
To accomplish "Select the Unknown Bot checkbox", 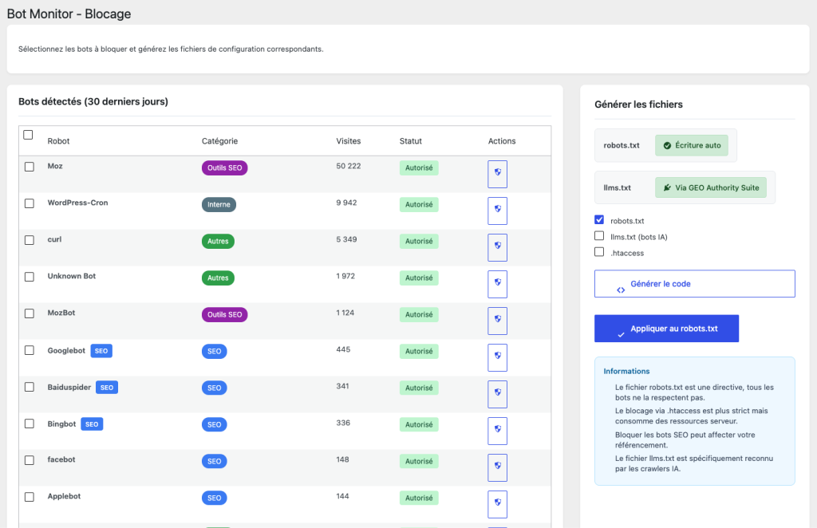I will pyautogui.click(x=30, y=277).
